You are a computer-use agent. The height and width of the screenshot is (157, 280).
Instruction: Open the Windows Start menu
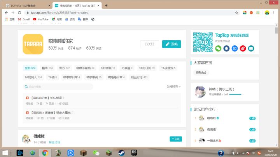[5, 153]
